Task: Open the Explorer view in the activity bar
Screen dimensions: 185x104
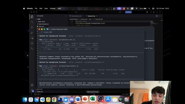Action: click(x=32, y=17)
